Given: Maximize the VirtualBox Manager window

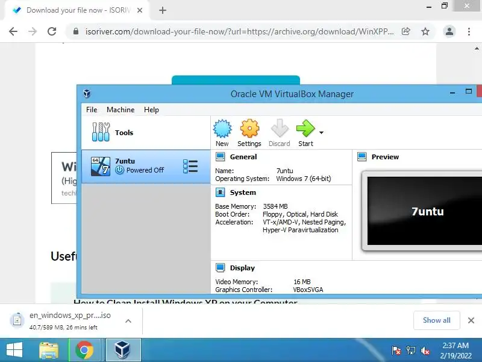Looking at the screenshot, I should [x=469, y=92].
